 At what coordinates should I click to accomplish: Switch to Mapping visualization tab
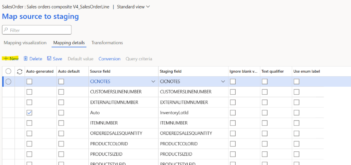click(25, 43)
